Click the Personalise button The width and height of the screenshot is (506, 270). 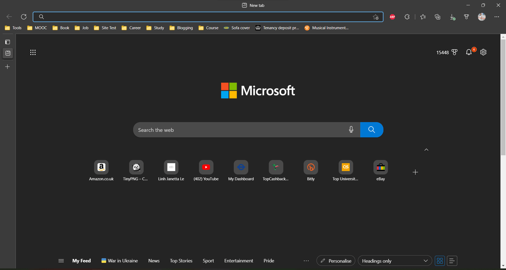point(336,261)
